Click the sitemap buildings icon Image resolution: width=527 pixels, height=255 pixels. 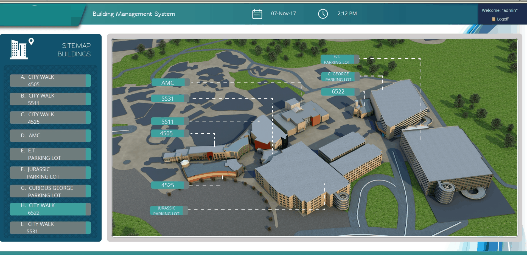pos(21,49)
